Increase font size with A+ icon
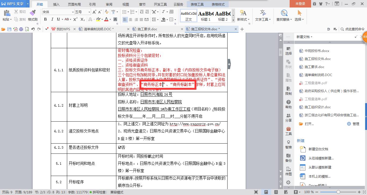The width and height of the screenshot is (367, 195). click(94, 12)
